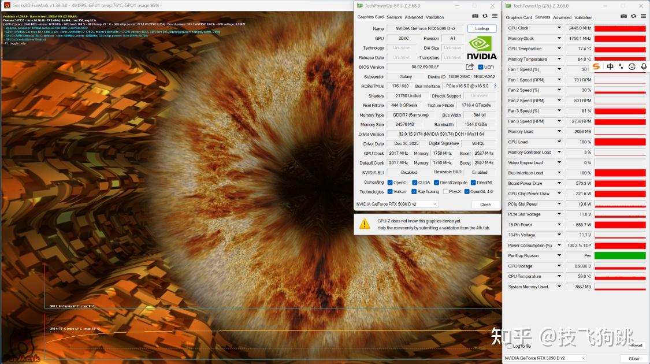
Task: Open the Memory Temperature sensor dropdown arrow
Action: pos(559,59)
